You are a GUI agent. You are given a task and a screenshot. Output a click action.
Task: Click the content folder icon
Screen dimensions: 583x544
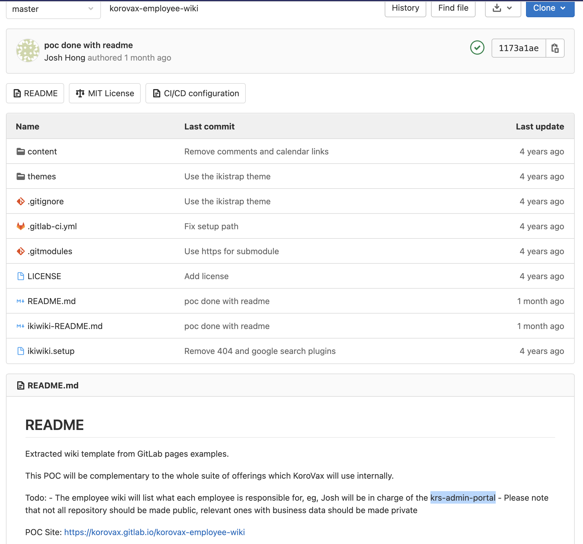pos(21,151)
